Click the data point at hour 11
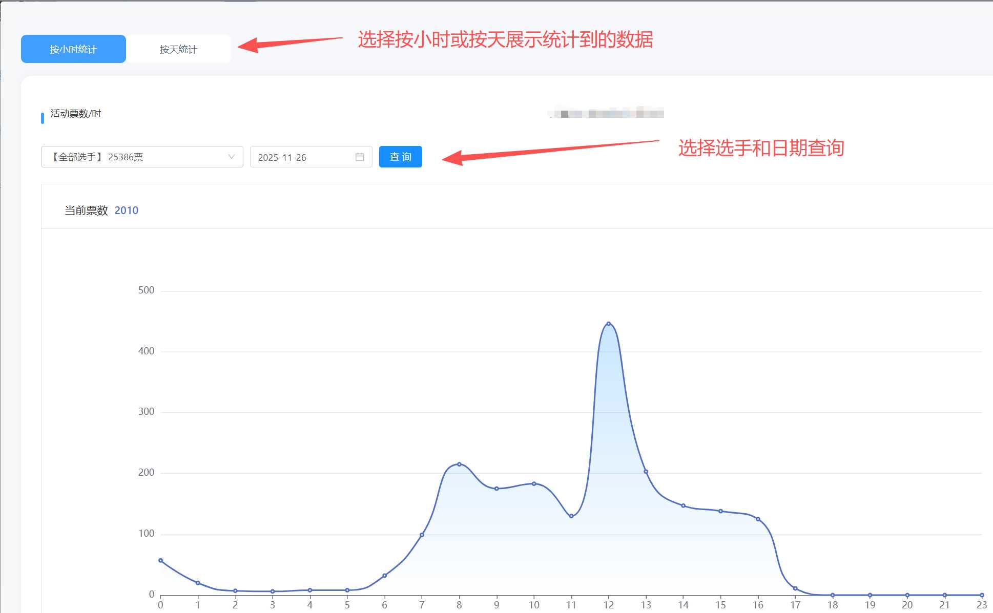This screenshot has width=993, height=613. (571, 516)
